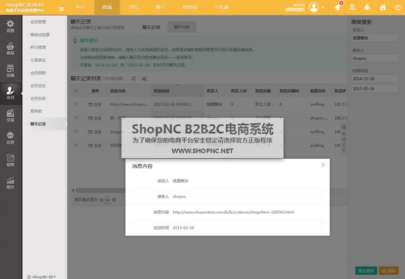Viewport: 405px width, 279px height.
Task: Close the 消息内容 dialog
Action: [x=323, y=165]
